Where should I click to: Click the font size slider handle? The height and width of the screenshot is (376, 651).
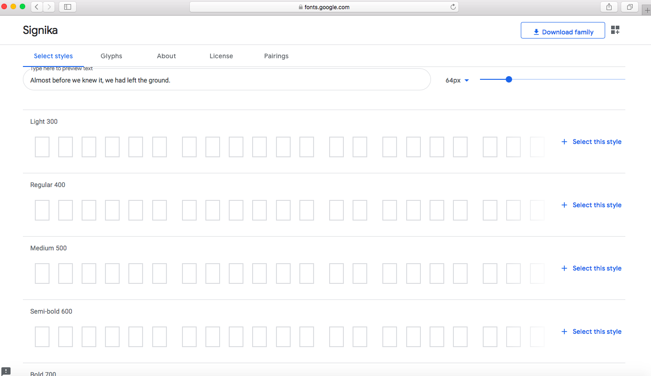(x=508, y=79)
